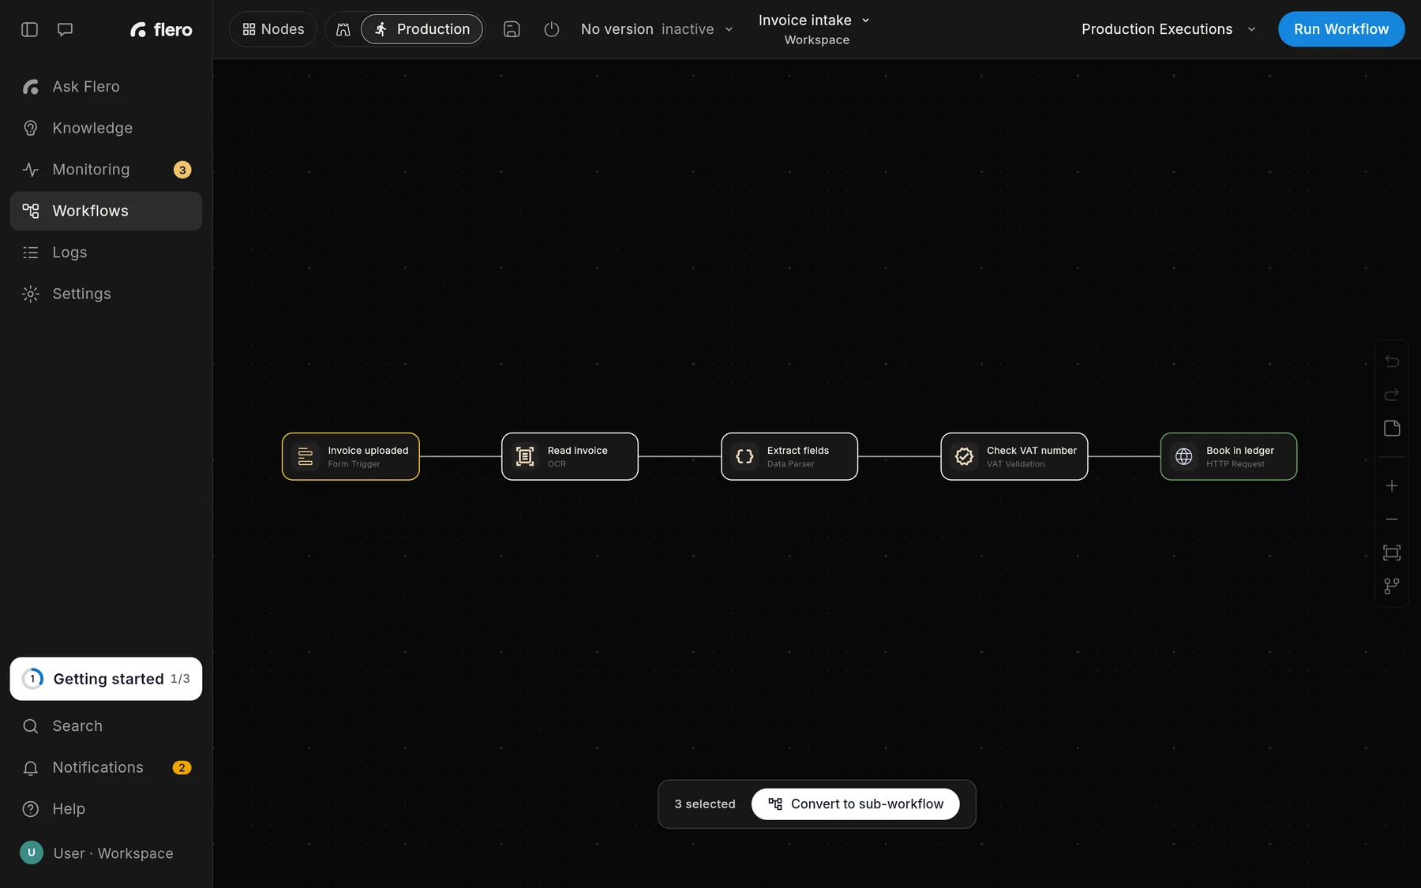Open User Workspace account menu

click(x=106, y=853)
